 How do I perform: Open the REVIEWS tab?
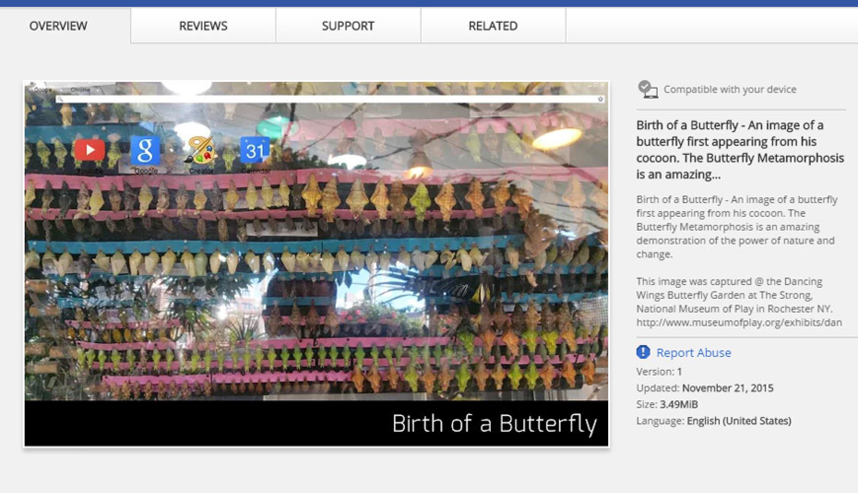click(203, 26)
